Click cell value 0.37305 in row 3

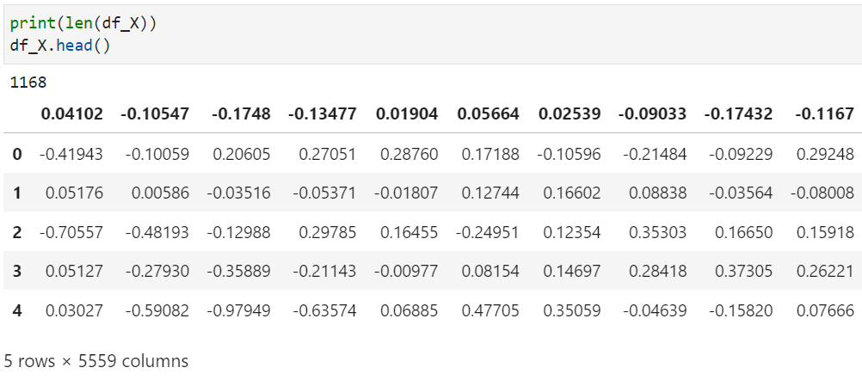point(743,272)
